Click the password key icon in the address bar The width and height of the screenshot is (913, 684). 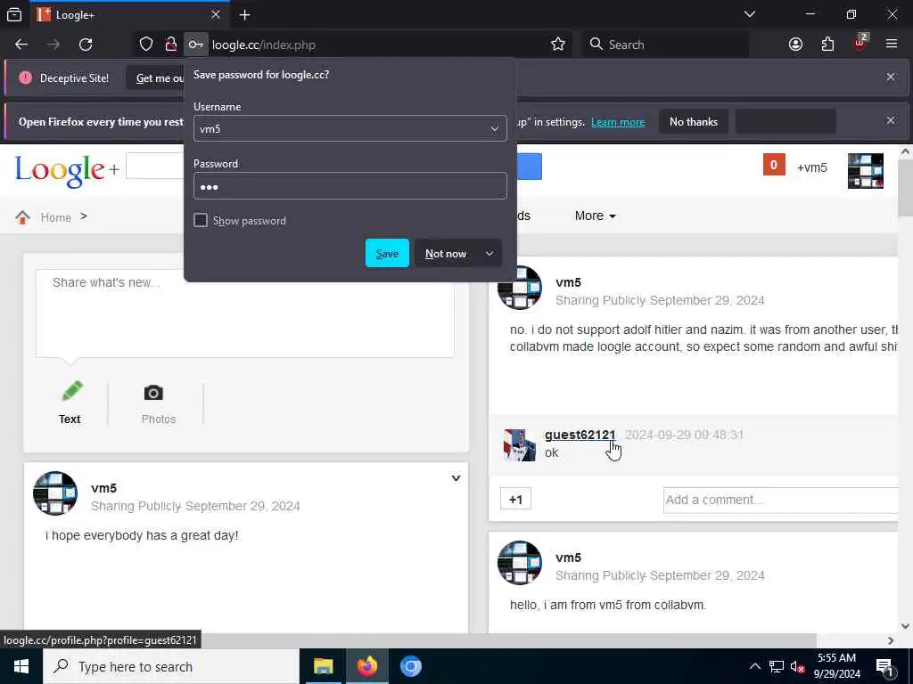click(x=195, y=45)
